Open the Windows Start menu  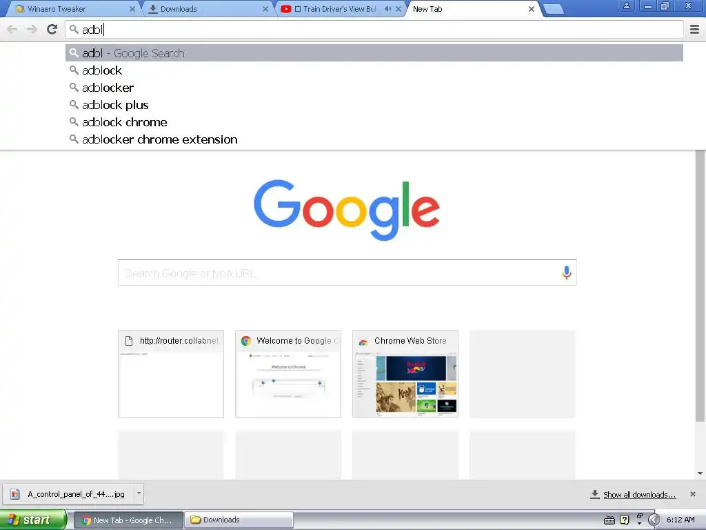33,520
